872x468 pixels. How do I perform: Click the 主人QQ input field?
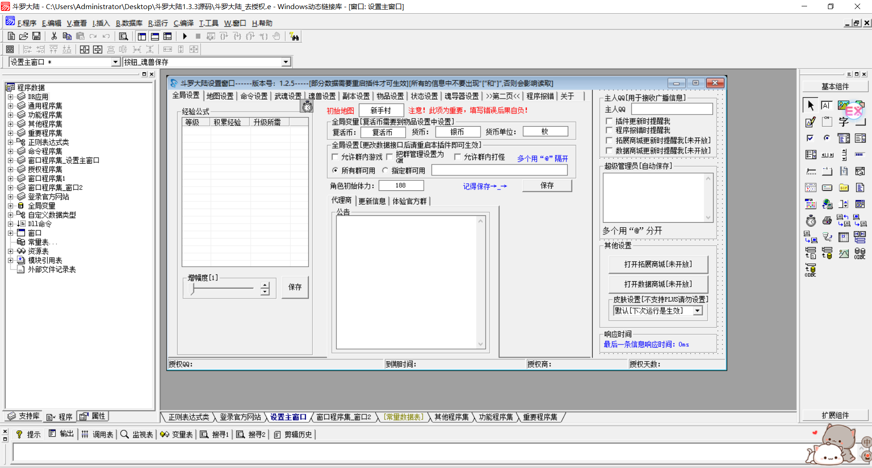(672, 109)
